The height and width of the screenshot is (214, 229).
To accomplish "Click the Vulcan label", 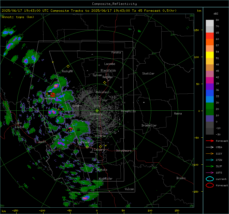I will click(x=129, y=189).
